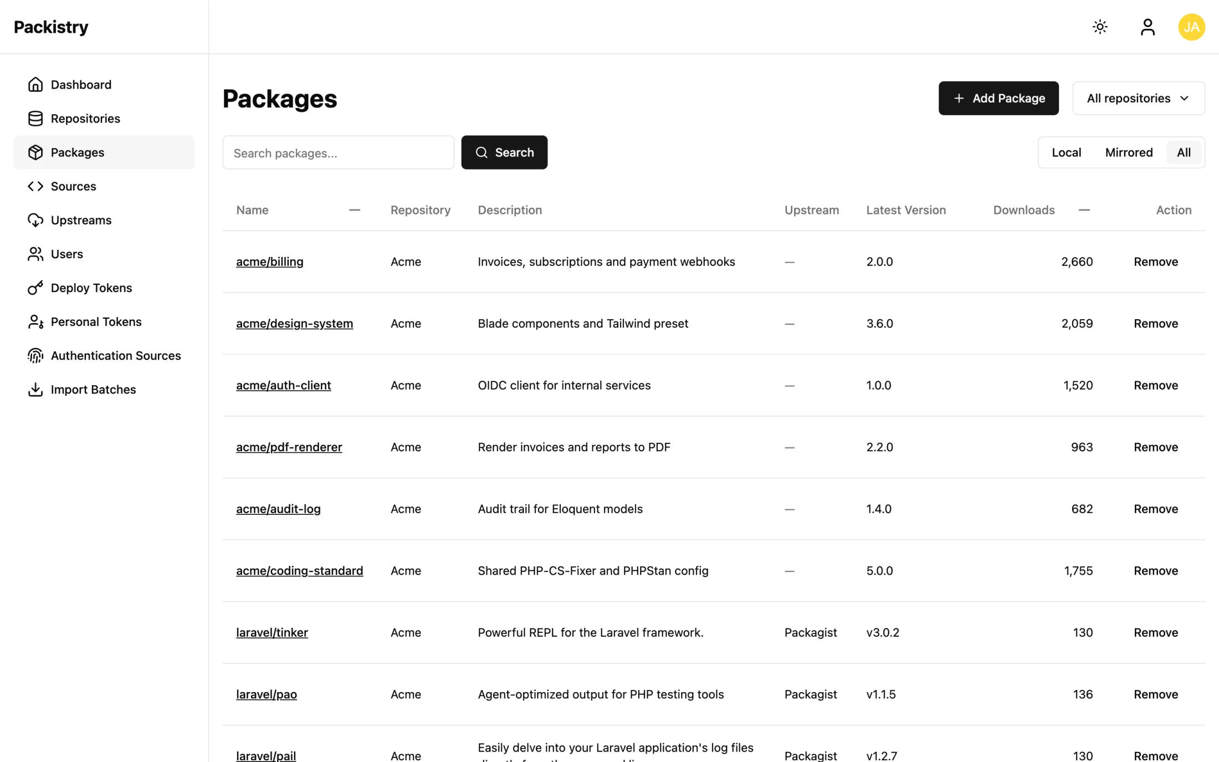Open the user profile icon
The image size is (1219, 762).
click(1148, 27)
